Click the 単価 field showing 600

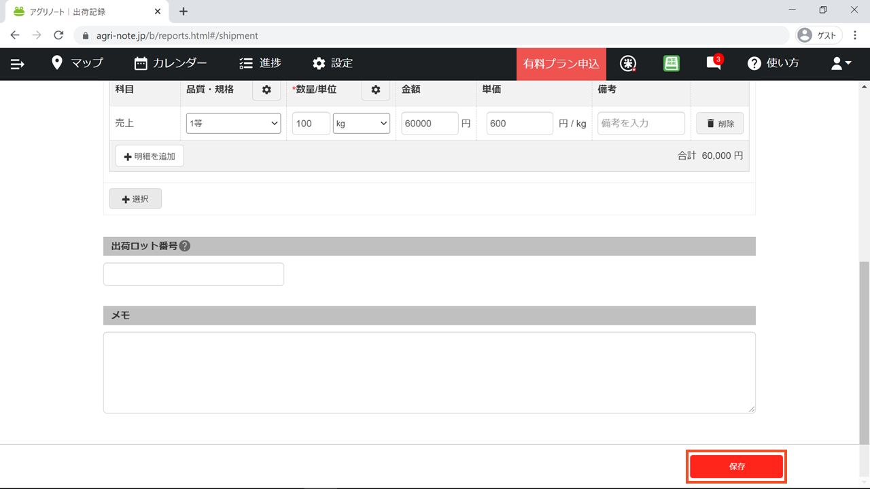(520, 123)
